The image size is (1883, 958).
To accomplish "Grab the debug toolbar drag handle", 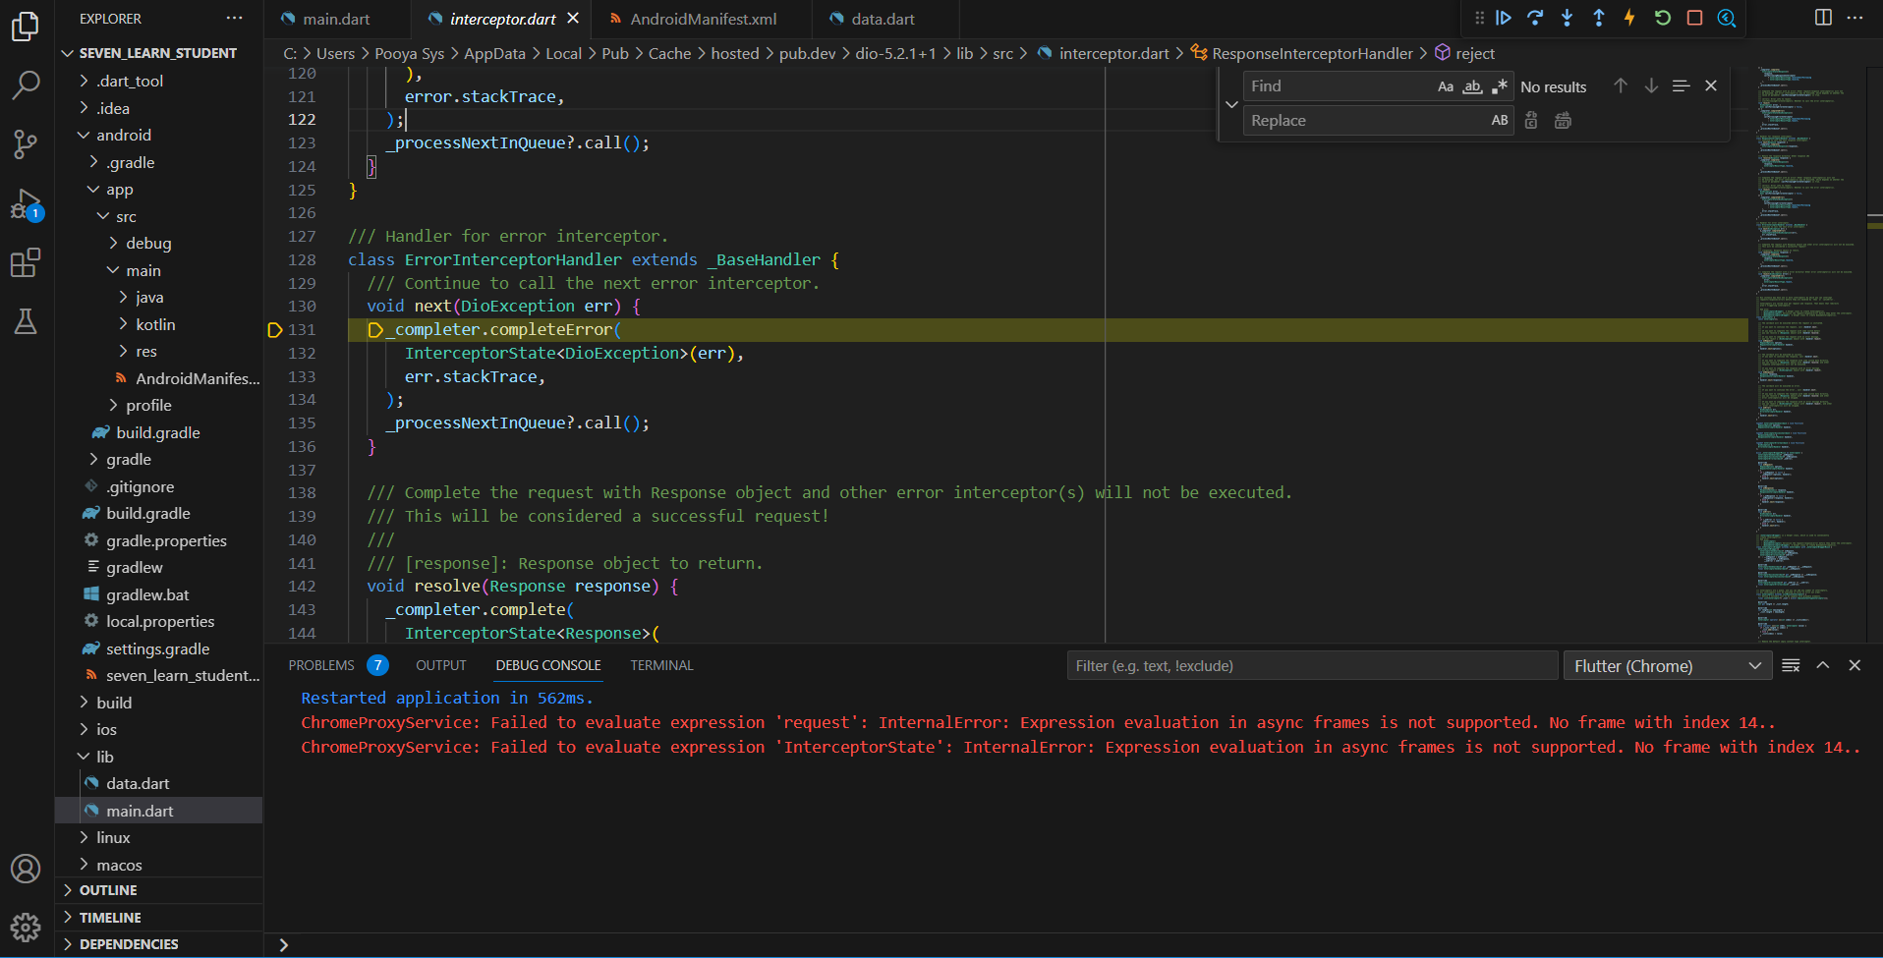I will 1479,18.
